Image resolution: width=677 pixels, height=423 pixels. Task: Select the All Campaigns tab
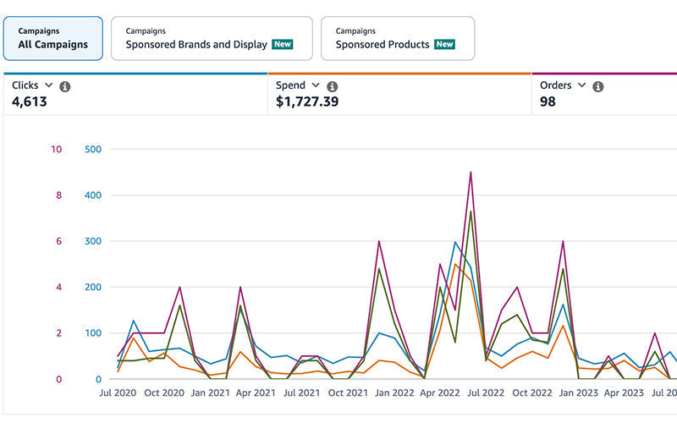tap(53, 38)
